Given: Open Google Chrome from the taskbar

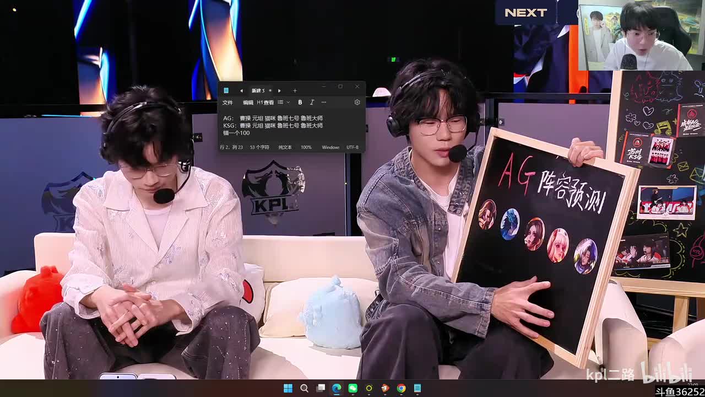Looking at the screenshot, I should [401, 388].
